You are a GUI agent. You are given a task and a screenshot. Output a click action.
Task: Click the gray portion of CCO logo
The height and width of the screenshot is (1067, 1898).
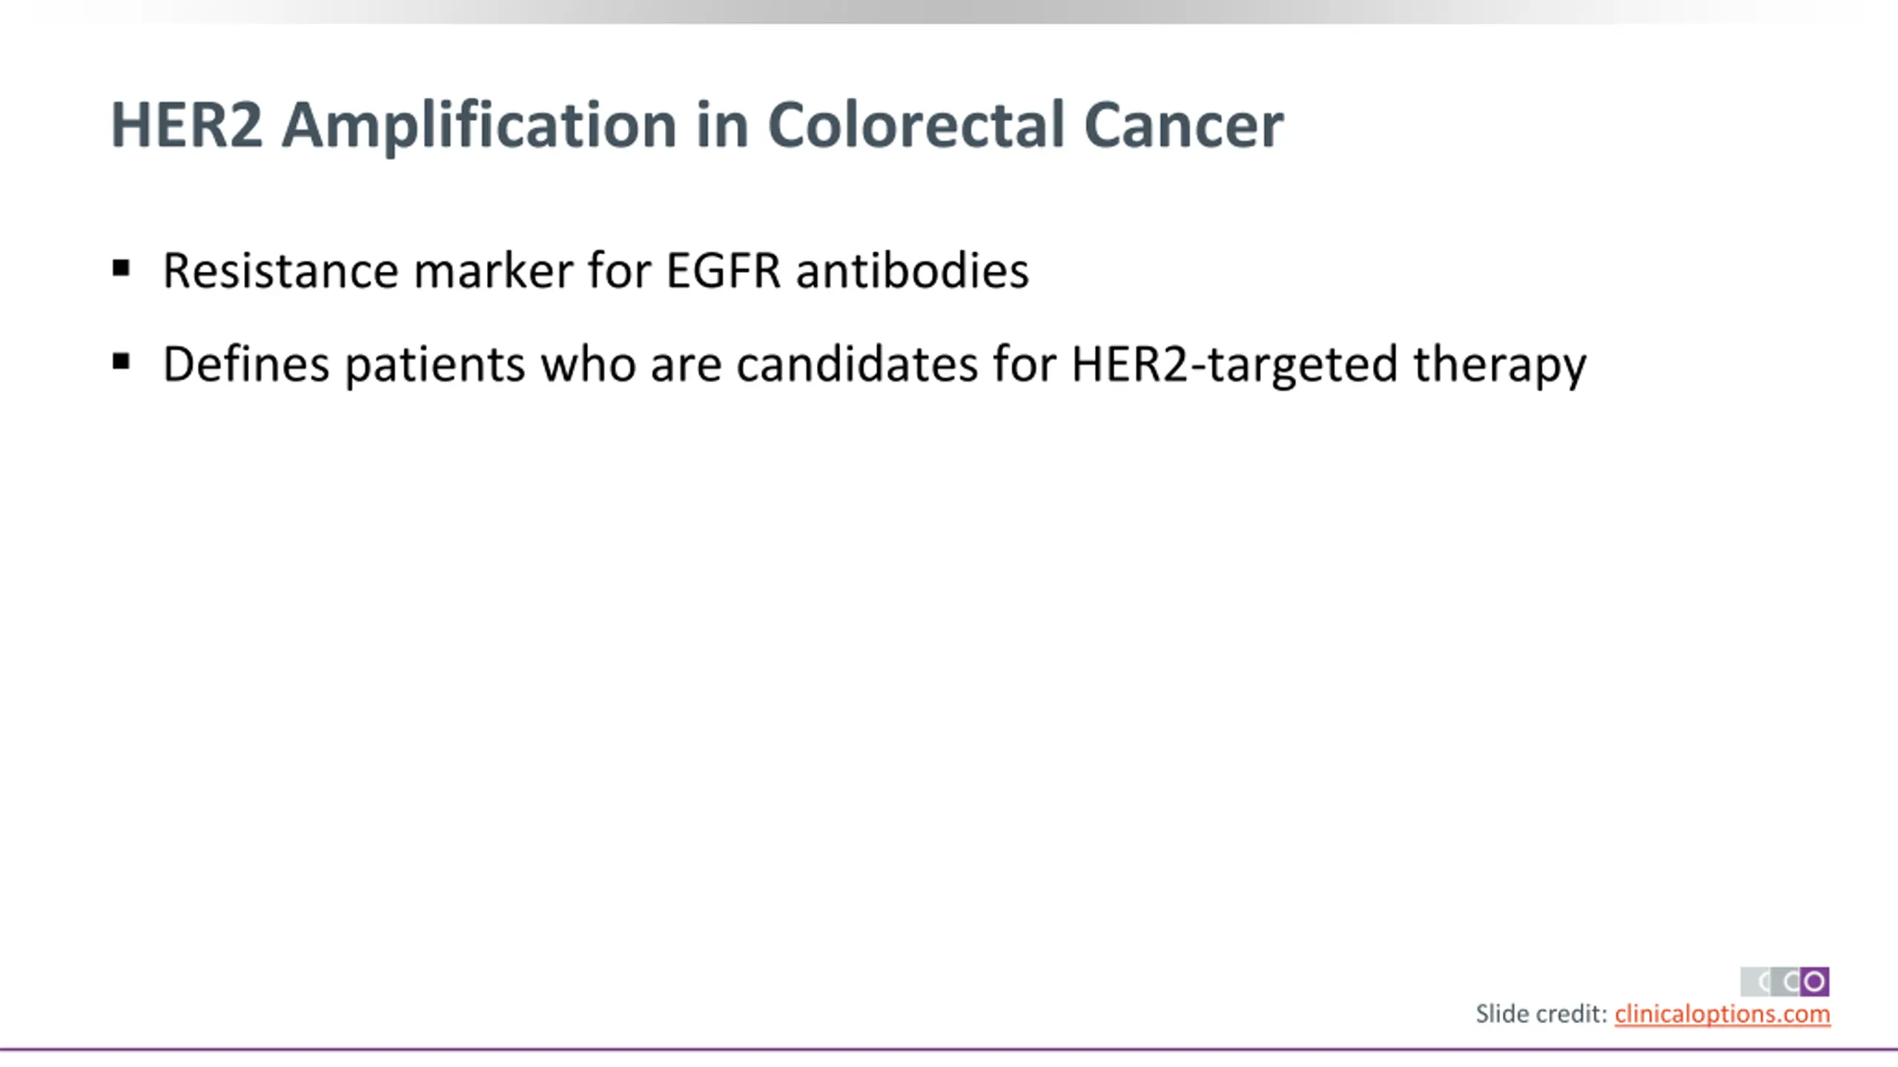pyautogui.click(x=1770, y=982)
